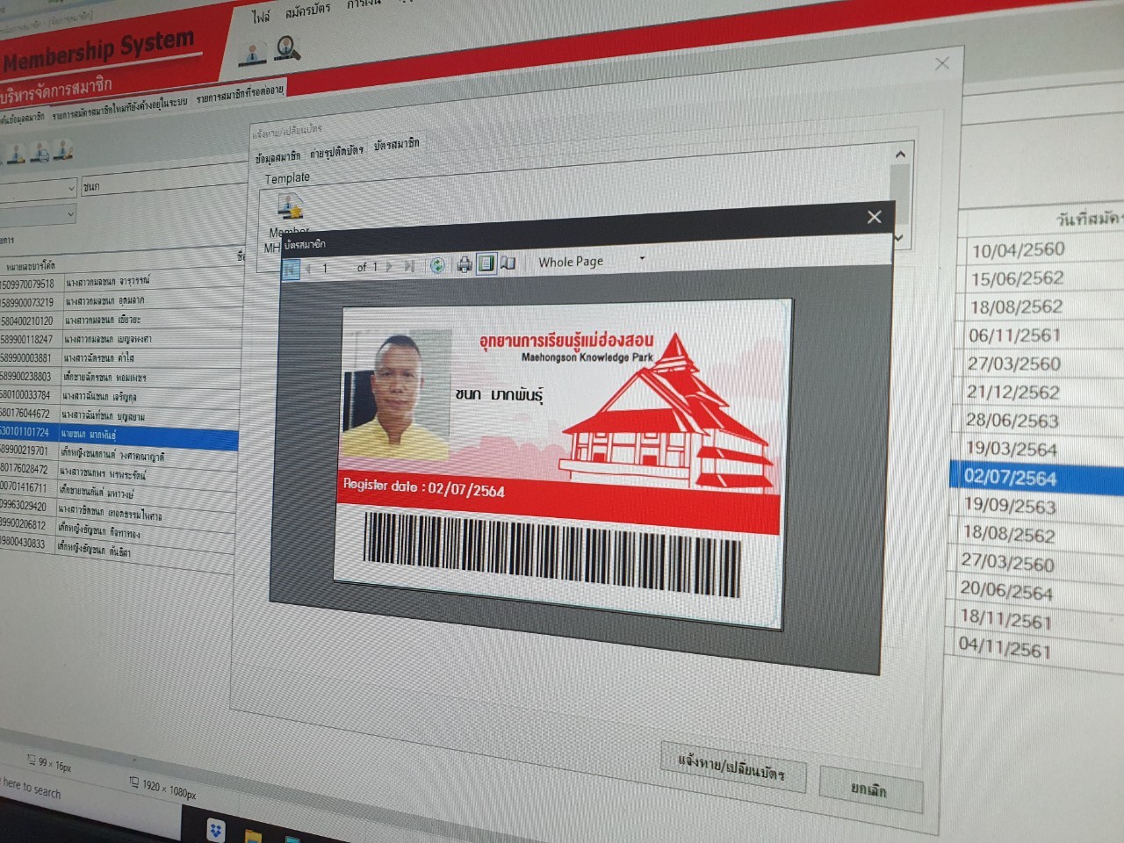Open Dropbox from the taskbar

click(x=215, y=829)
